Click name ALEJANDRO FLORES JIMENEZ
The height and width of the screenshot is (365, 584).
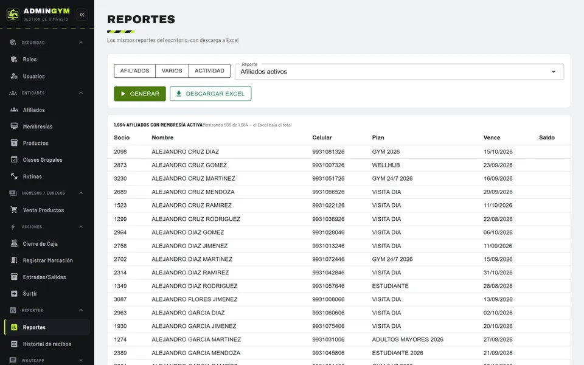195,299
